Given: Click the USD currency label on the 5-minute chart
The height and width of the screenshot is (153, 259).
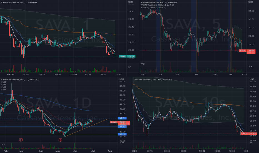Looking at the screenshot, I should pyautogui.click(x=251, y=2).
